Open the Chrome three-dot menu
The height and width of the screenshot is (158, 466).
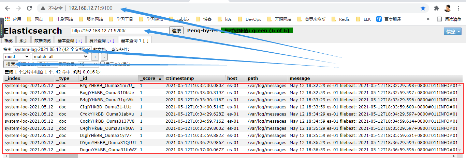point(458,8)
